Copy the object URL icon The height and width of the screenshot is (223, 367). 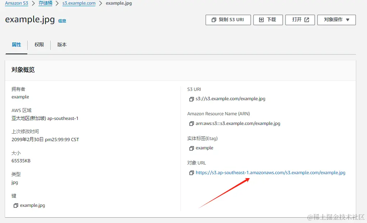click(192, 173)
